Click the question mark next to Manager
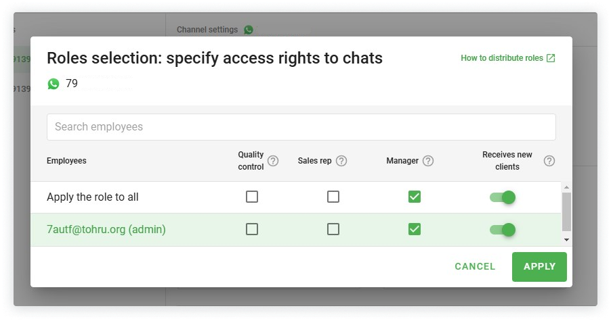Viewport: 611px width, 321px height. tap(428, 161)
